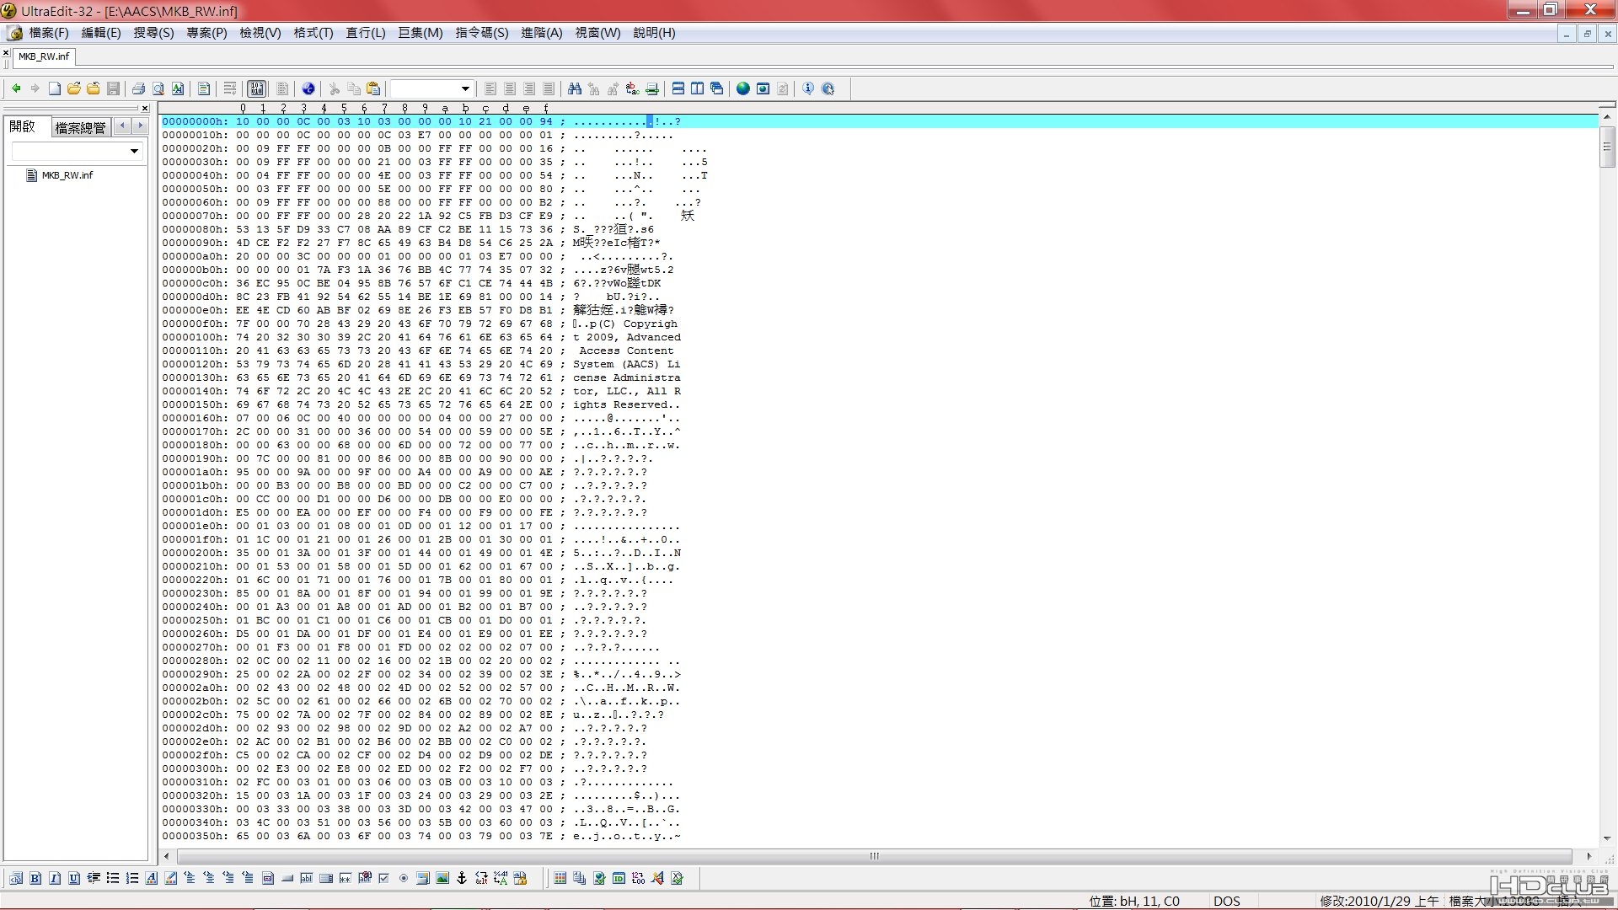Image resolution: width=1618 pixels, height=910 pixels.
Task: Click the HTML Bold tag icon
Action: pyautogui.click(x=35, y=879)
